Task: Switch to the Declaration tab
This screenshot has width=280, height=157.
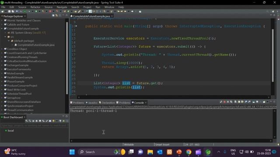Action: (x=107, y=103)
